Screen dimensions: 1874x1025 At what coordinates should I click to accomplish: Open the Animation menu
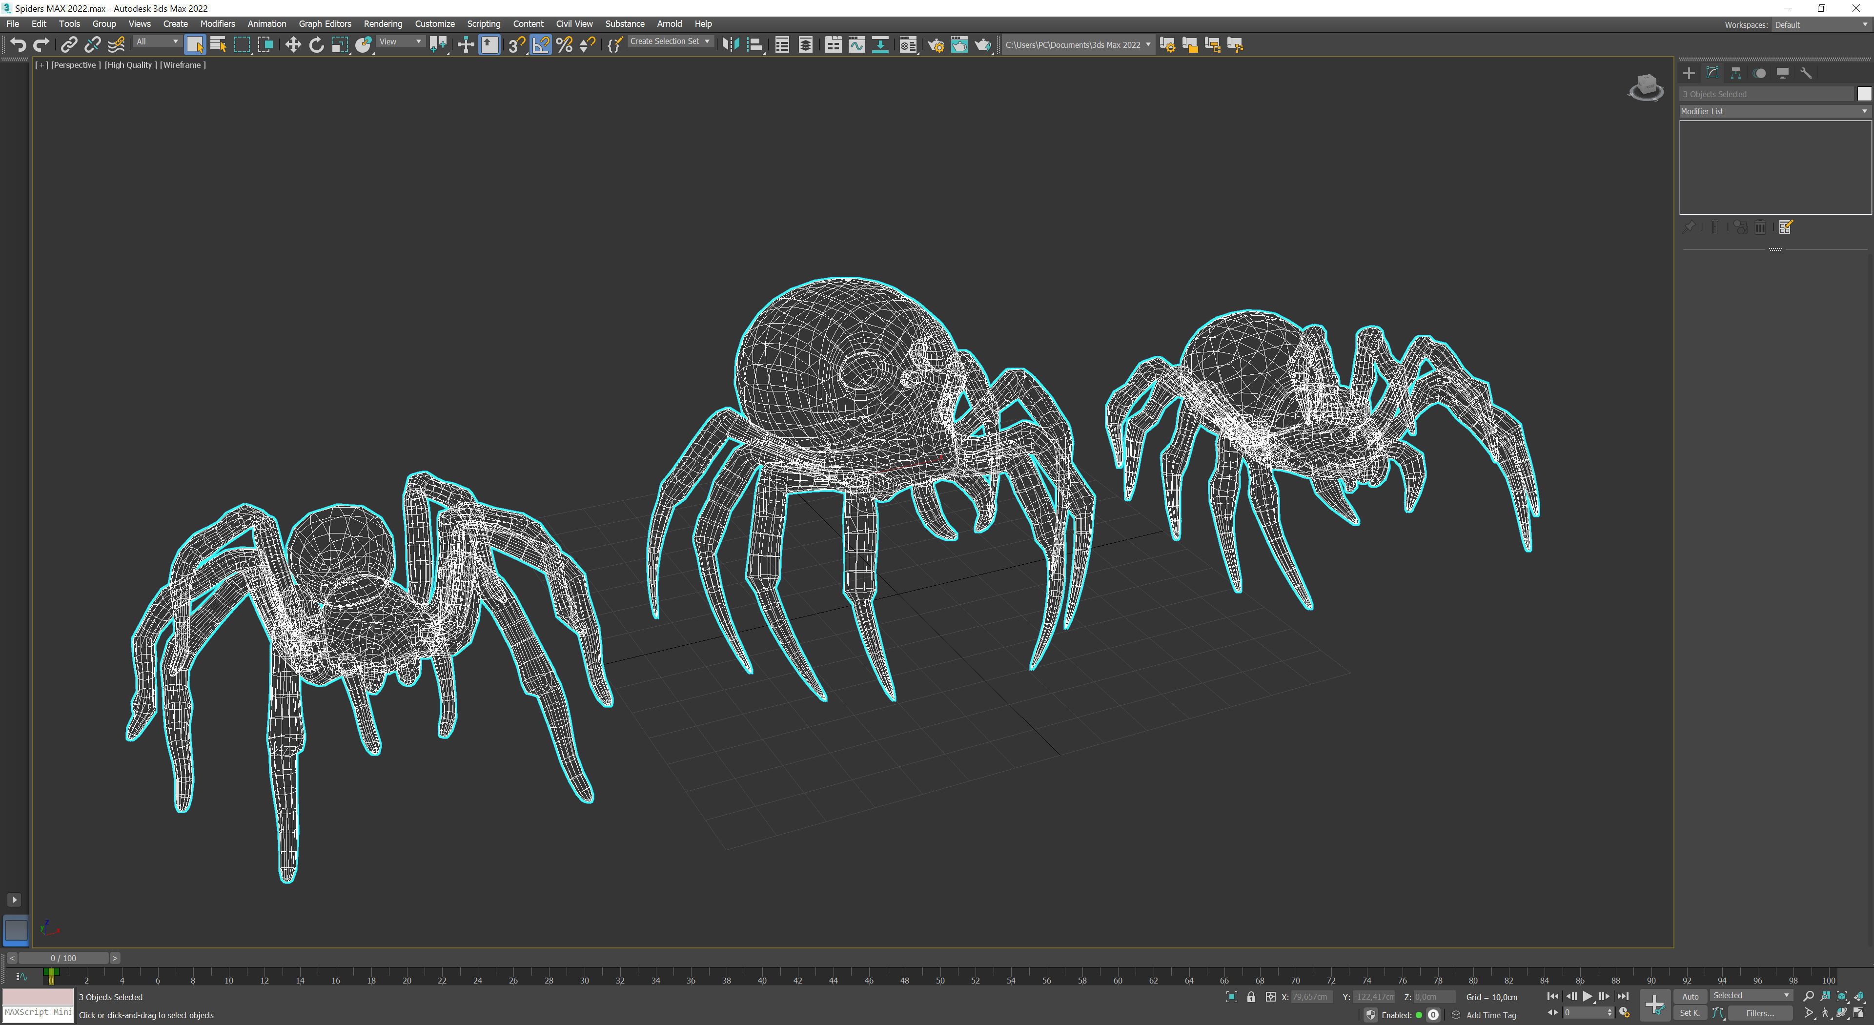(x=266, y=24)
